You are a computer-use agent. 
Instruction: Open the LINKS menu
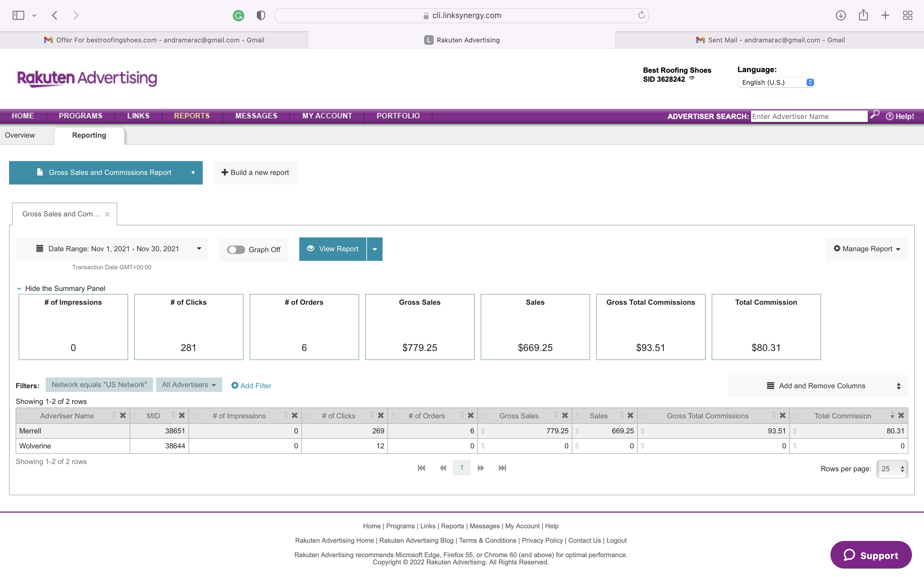click(x=138, y=116)
